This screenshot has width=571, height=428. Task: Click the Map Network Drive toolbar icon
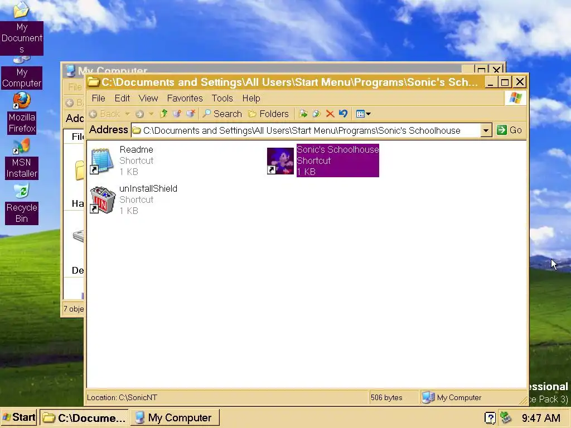pos(177,114)
